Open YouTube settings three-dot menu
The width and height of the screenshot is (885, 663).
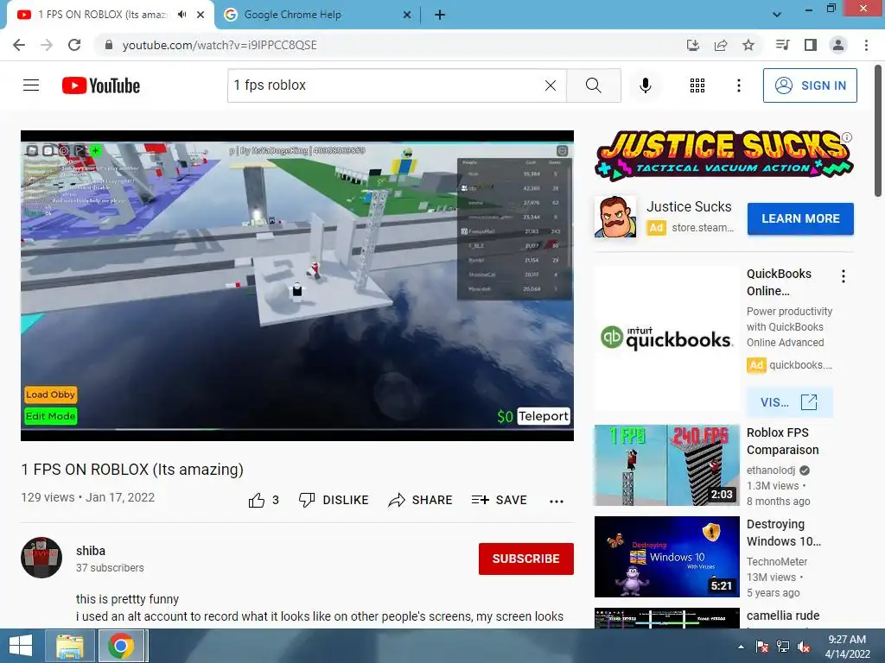coord(738,85)
